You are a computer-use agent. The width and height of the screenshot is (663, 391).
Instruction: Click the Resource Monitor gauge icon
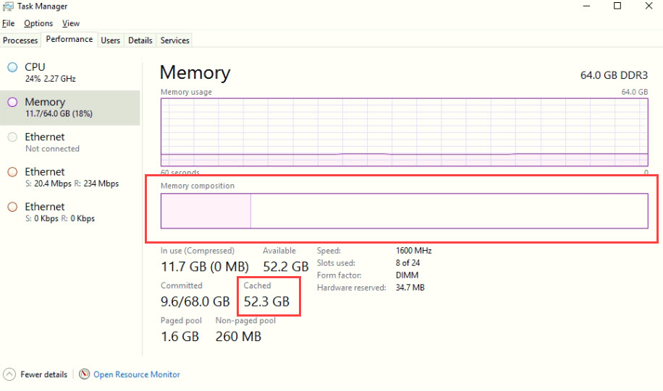85,374
